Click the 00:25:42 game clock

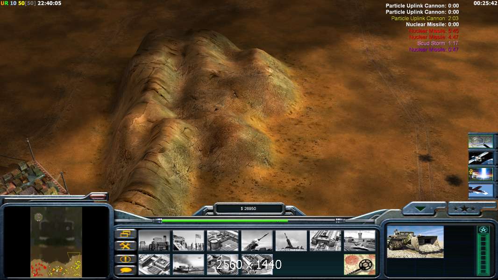coord(485,3)
